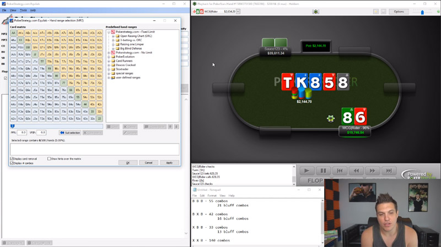Screen dimensions: 441x247
Task: Jump to the start of the hand
Action: click(x=340, y=171)
